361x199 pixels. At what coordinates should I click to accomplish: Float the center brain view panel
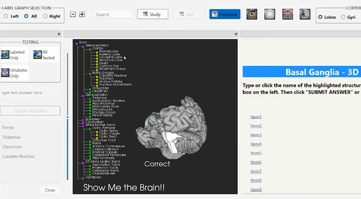click(236, 34)
